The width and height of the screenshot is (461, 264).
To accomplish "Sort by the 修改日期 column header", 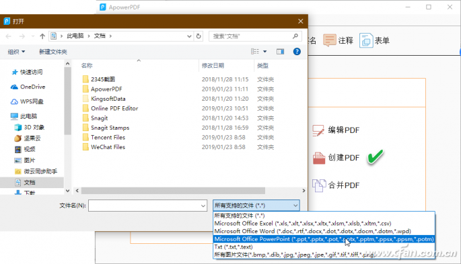I will pyautogui.click(x=213, y=66).
